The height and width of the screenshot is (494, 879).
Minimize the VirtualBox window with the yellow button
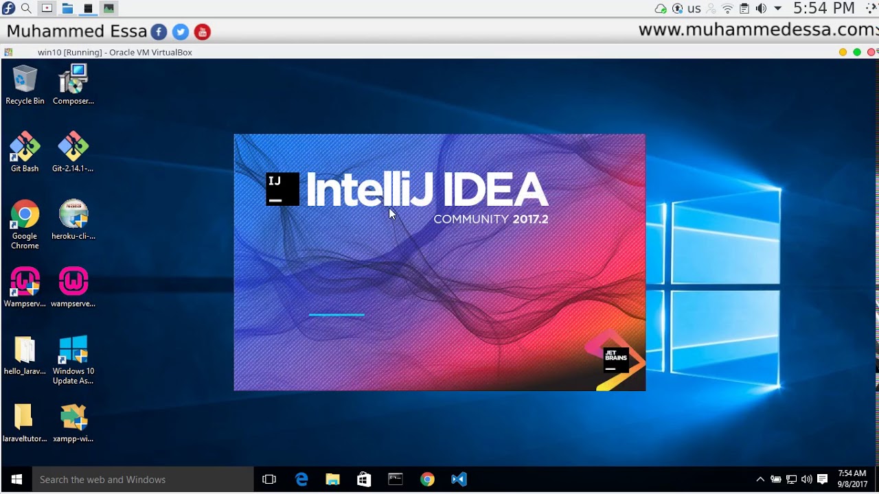click(x=843, y=52)
